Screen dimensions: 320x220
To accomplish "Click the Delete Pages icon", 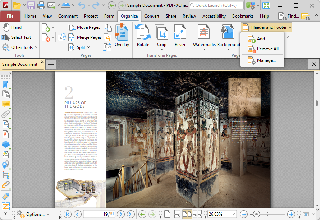I will click(46, 37).
